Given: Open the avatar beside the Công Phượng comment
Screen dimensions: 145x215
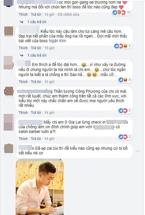Looking at the screenshot, I should click(x=9, y=91).
